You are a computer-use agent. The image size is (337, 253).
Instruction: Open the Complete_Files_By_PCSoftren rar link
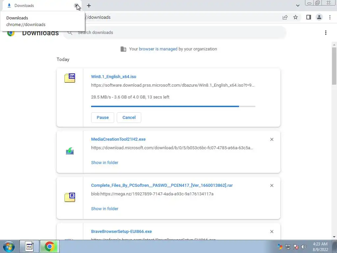click(x=162, y=185)
